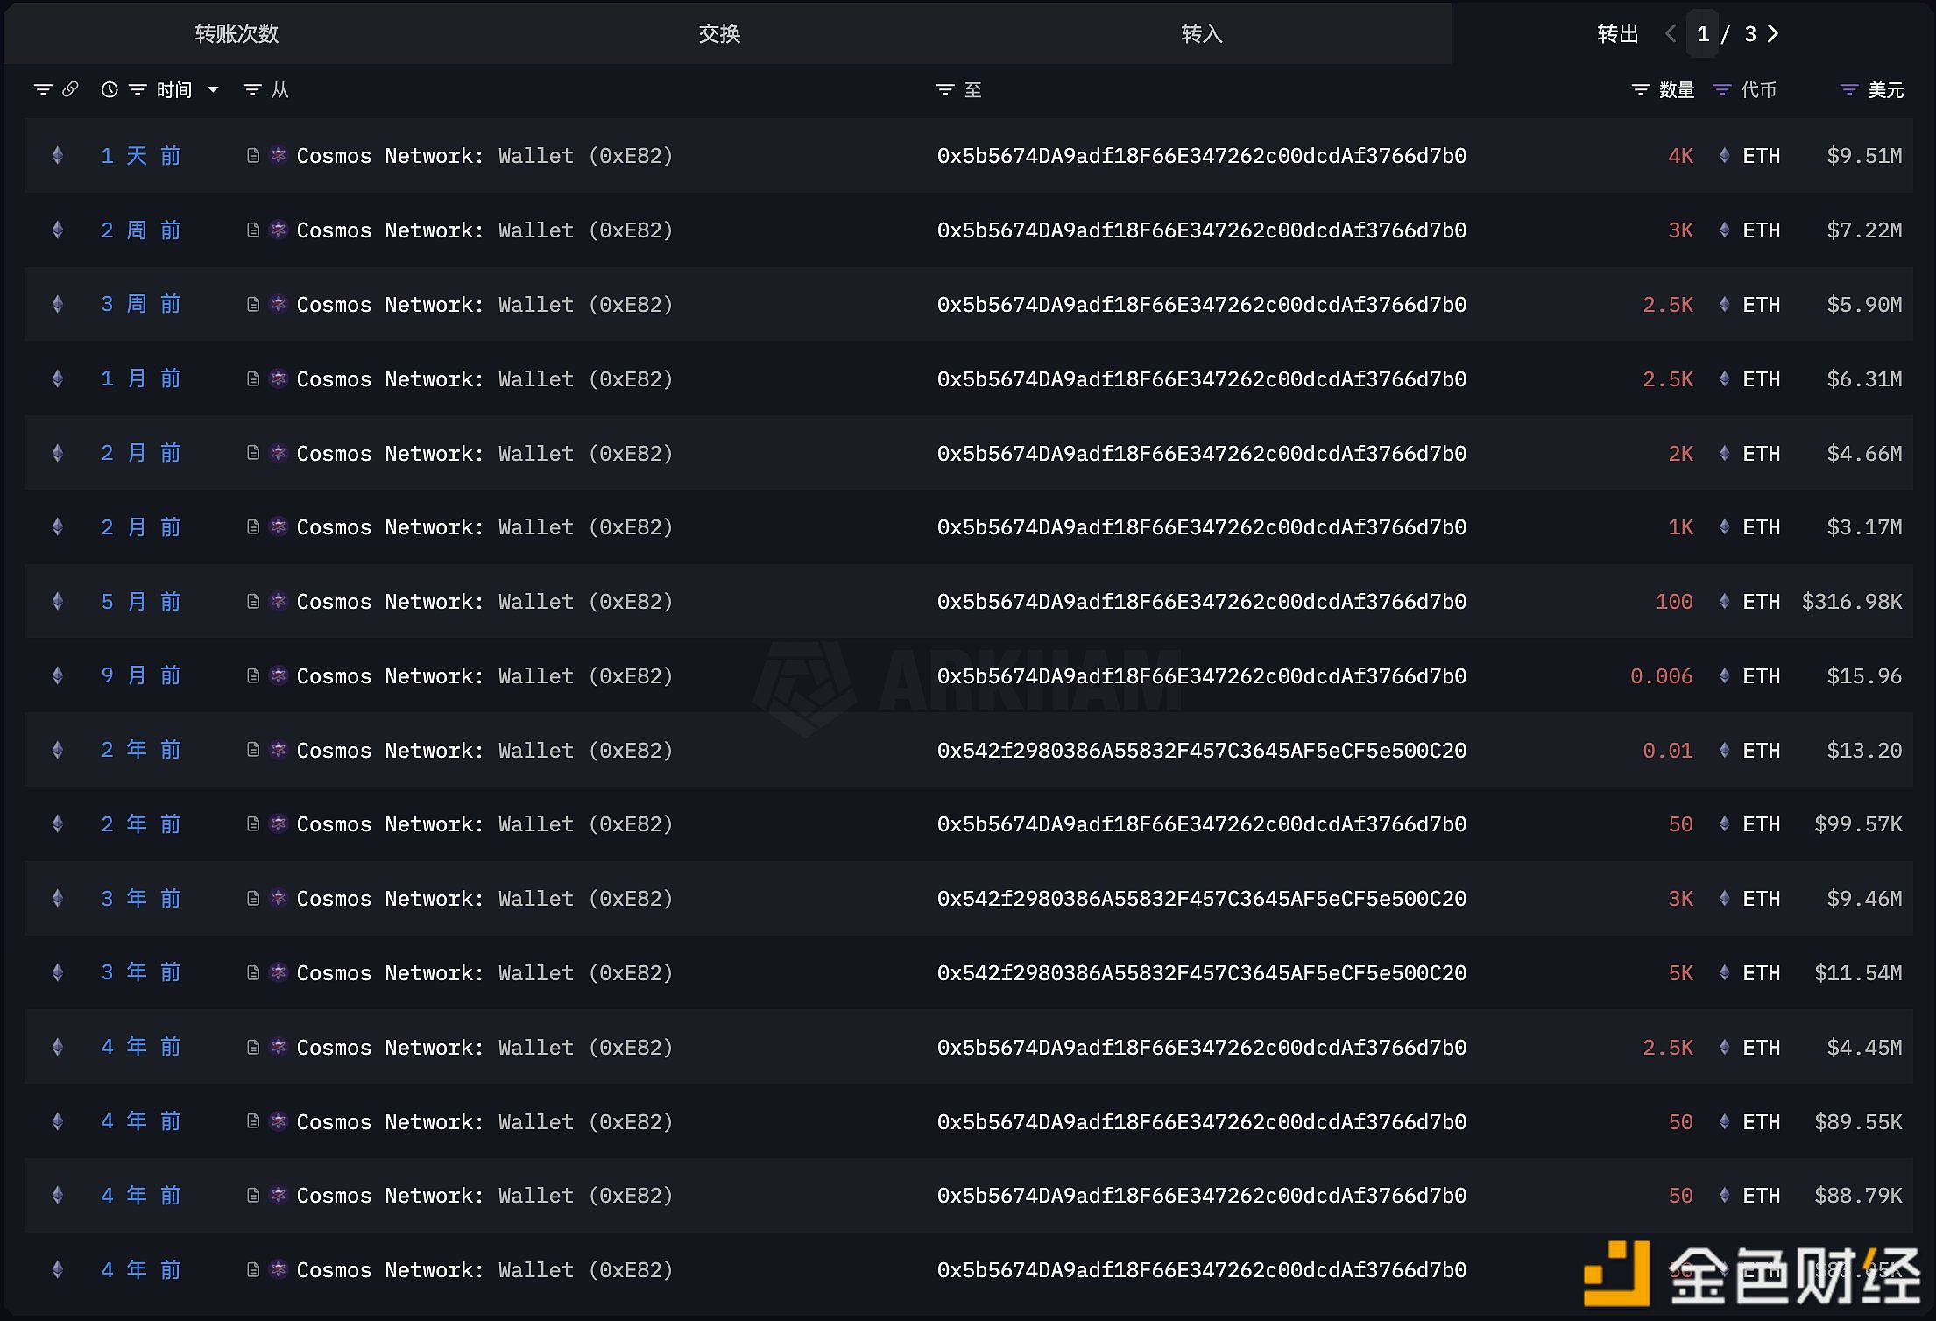
Task: Go to previous page of transfers
Action: click(1671, 33)
